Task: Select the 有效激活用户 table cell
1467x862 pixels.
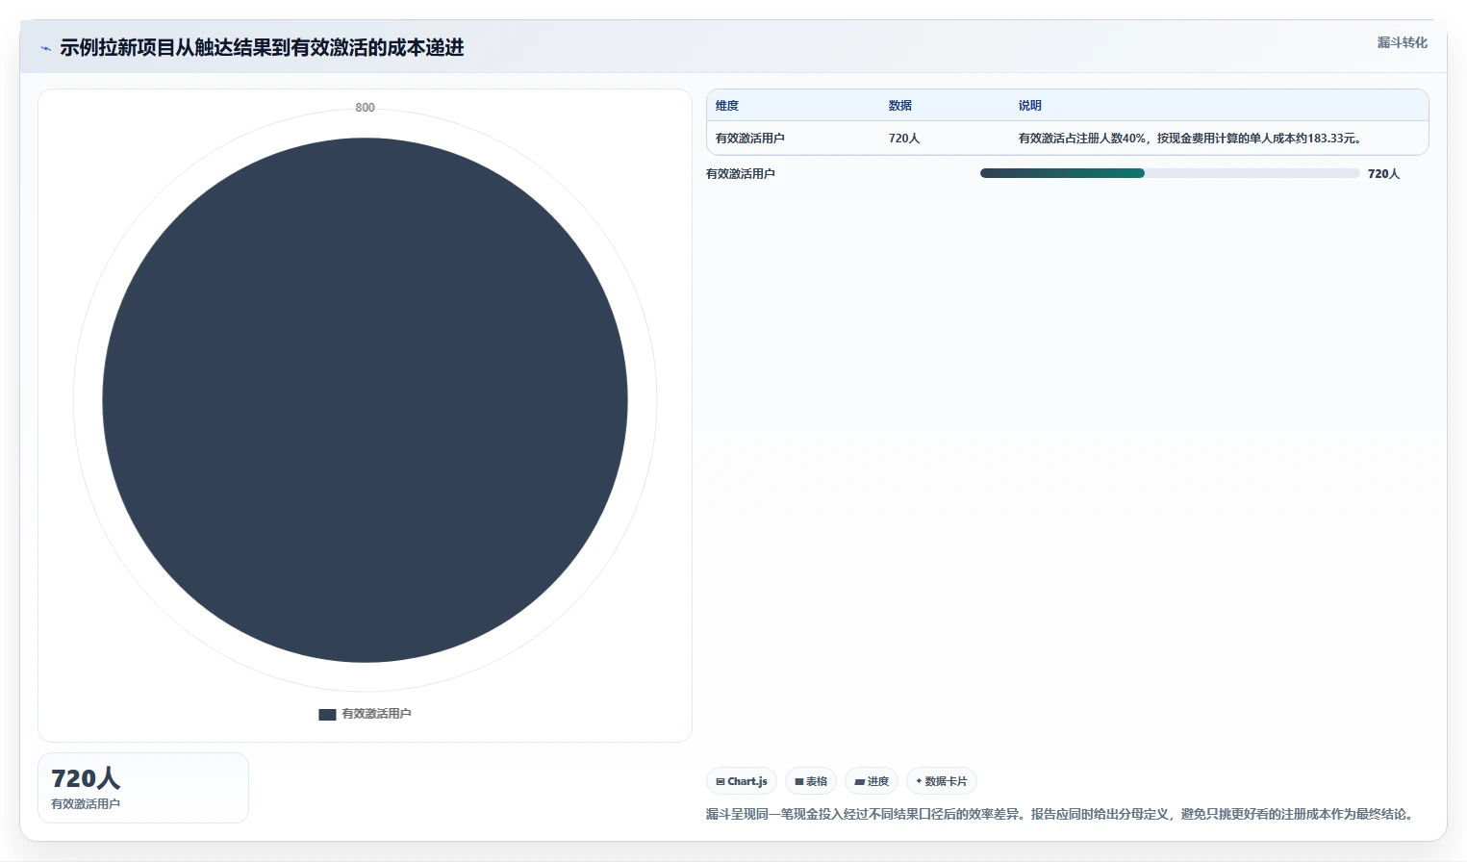Action: coord(750,139)
